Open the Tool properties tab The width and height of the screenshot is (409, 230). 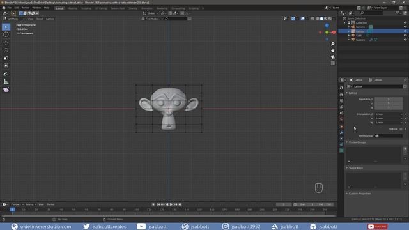pos(341,88)
